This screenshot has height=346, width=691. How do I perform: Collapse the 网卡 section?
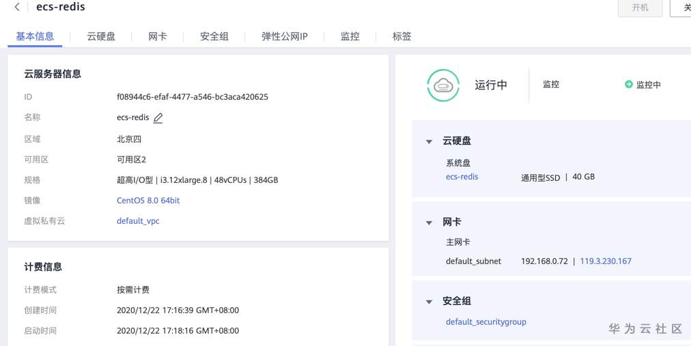429,222
